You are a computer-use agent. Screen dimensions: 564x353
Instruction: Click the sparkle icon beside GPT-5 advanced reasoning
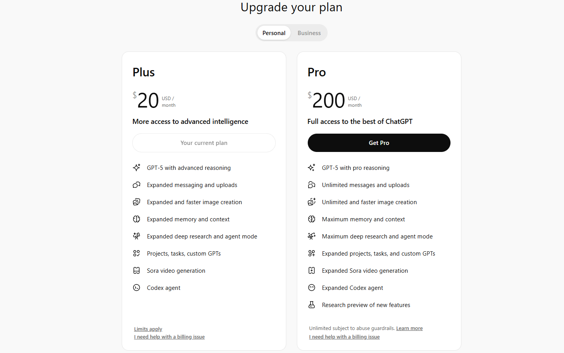point(137,168)
